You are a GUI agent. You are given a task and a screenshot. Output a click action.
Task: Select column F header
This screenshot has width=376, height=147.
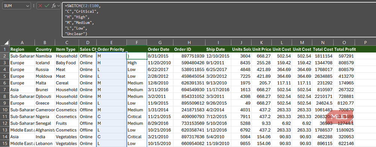137,42
